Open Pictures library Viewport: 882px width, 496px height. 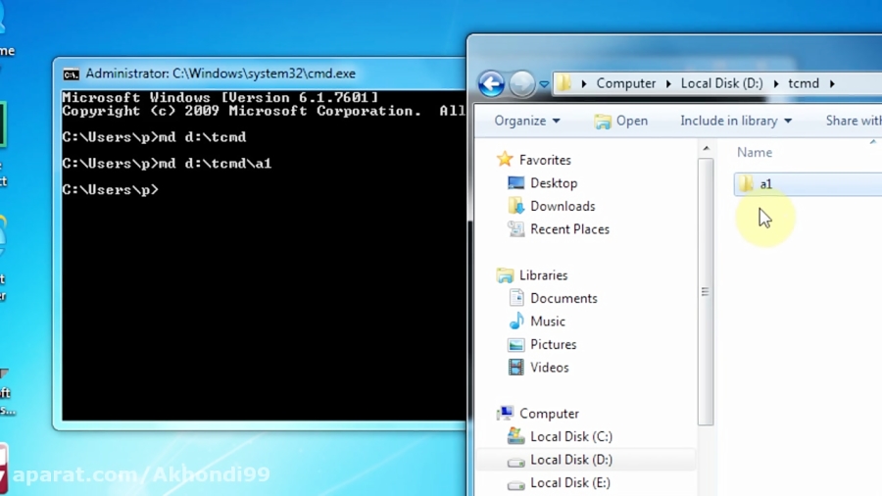click(x=553, y=345)
